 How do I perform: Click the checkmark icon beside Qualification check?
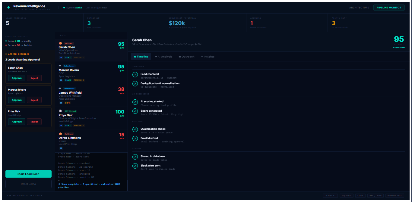135,129
